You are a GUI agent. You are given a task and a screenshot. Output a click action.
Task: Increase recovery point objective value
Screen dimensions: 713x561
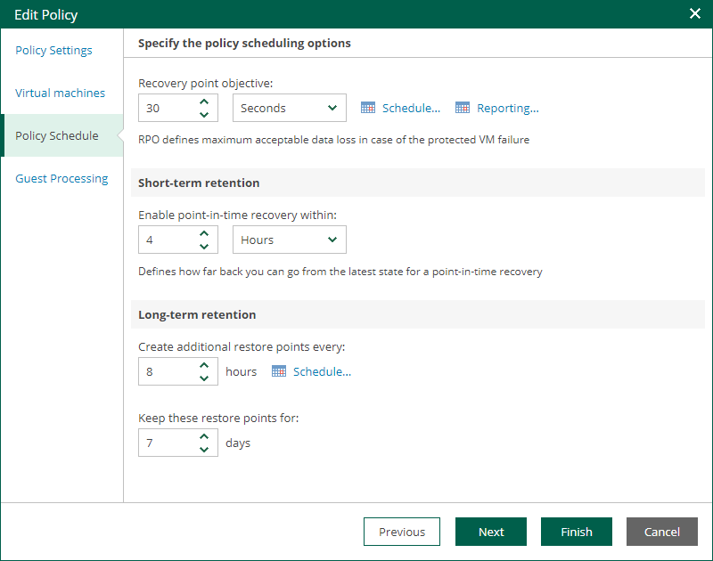204,102
